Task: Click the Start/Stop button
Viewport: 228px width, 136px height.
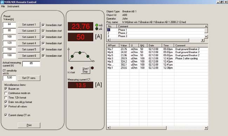Action: (x=85, y=70)
